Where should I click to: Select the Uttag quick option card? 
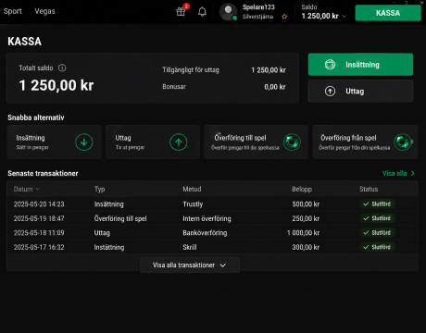point(153,142)
